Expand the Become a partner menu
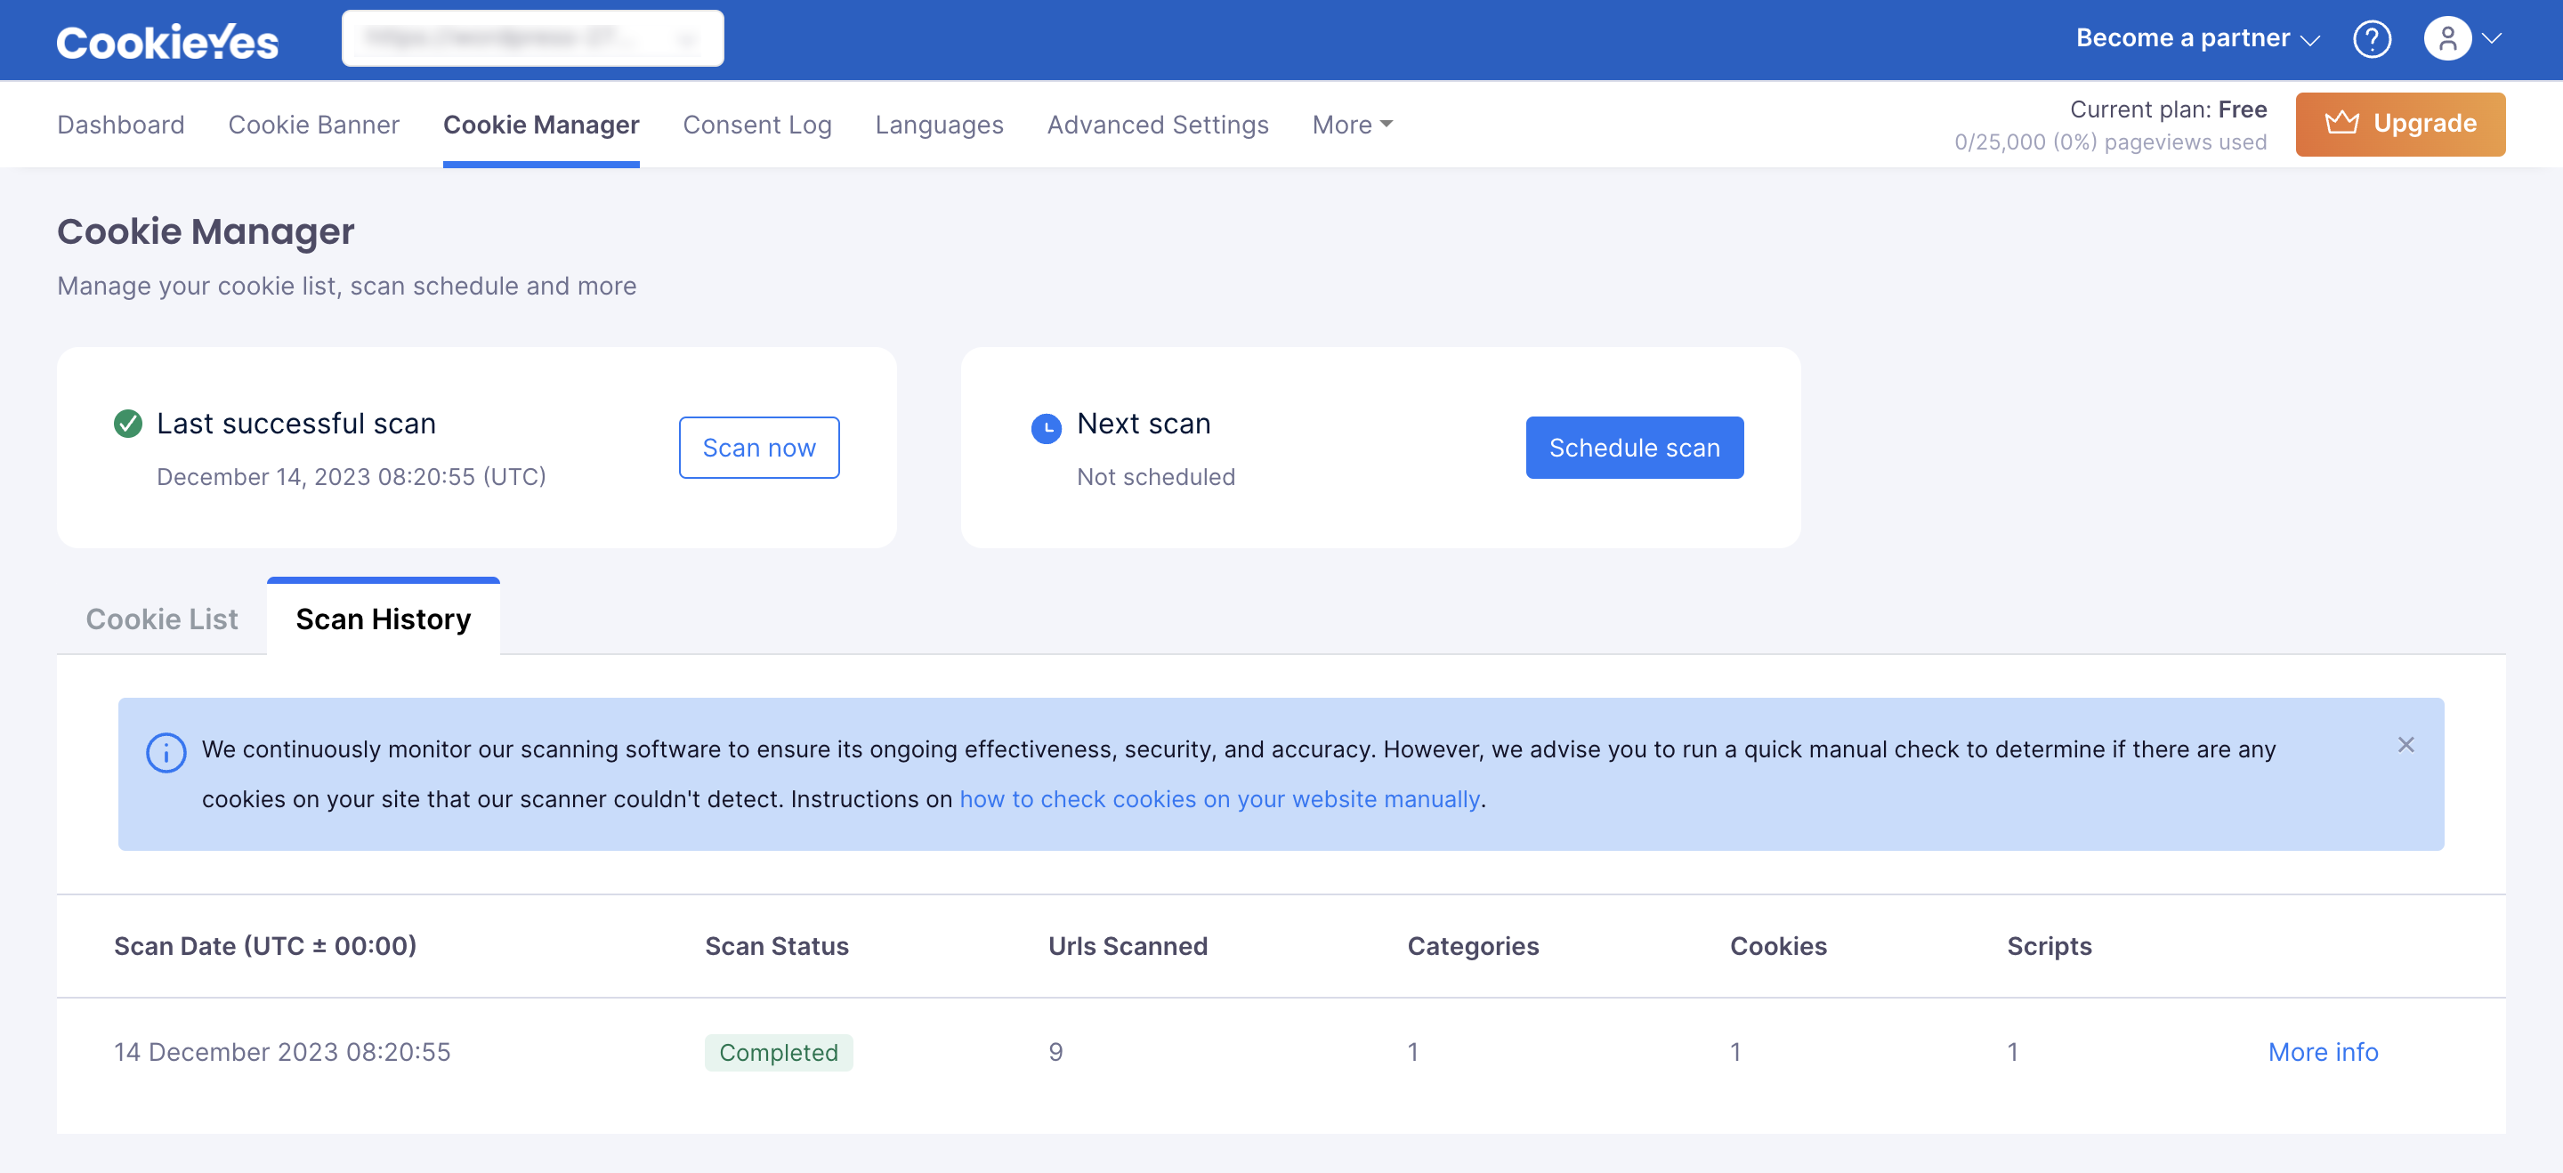 [x=2197, y=39]
